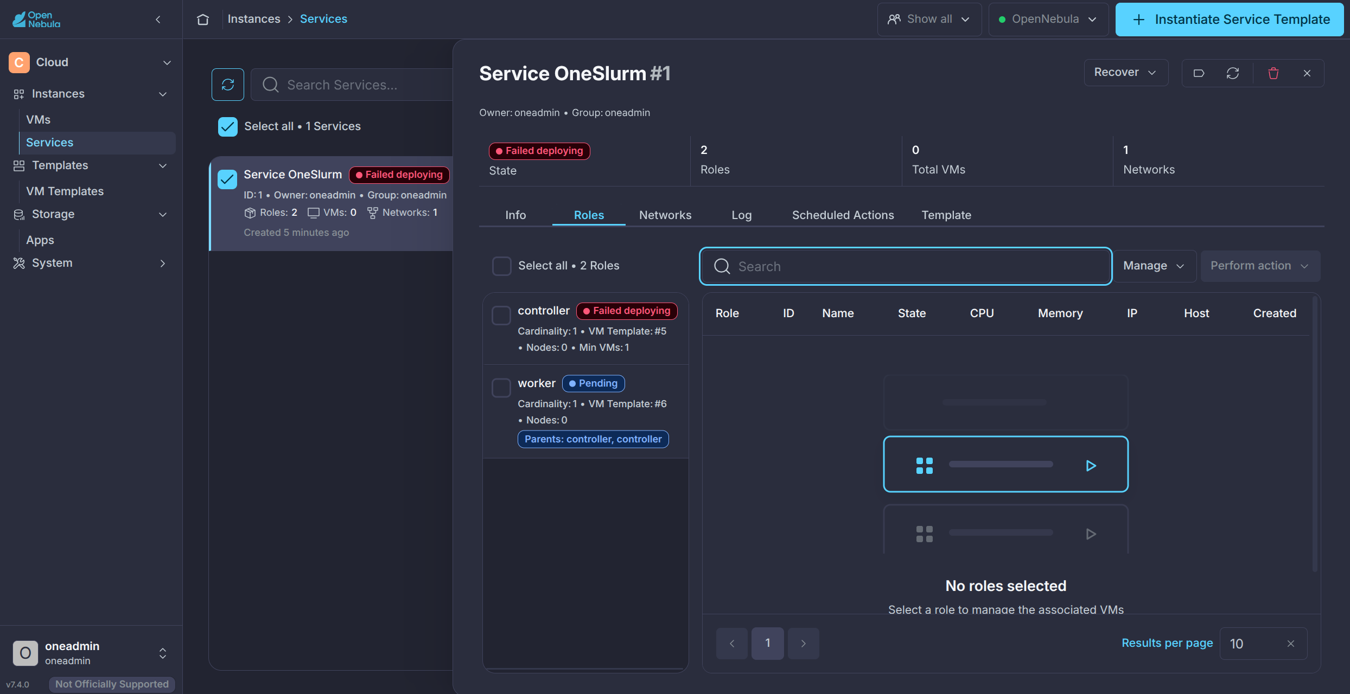
Task: Click the roles table vertical scrollbar
Action: pos(1314,434)
